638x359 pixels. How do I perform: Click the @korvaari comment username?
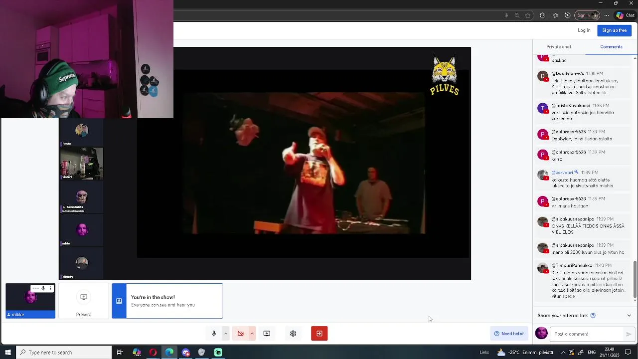pyautogui.click(x=562, y=173)
